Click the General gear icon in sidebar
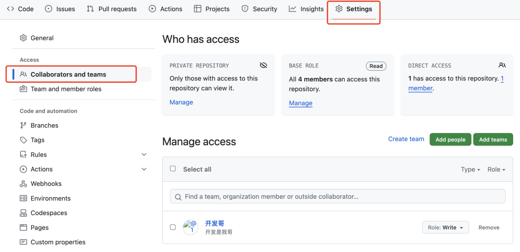The width and height of the screenshot is (520, 252). click(x=23, y=38)
